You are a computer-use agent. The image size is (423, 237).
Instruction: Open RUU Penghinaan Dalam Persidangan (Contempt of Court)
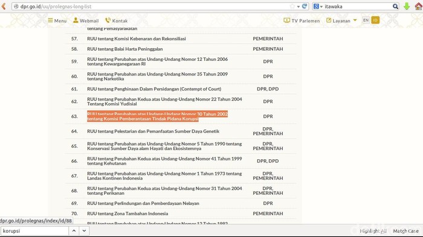(x=154, y=89)
